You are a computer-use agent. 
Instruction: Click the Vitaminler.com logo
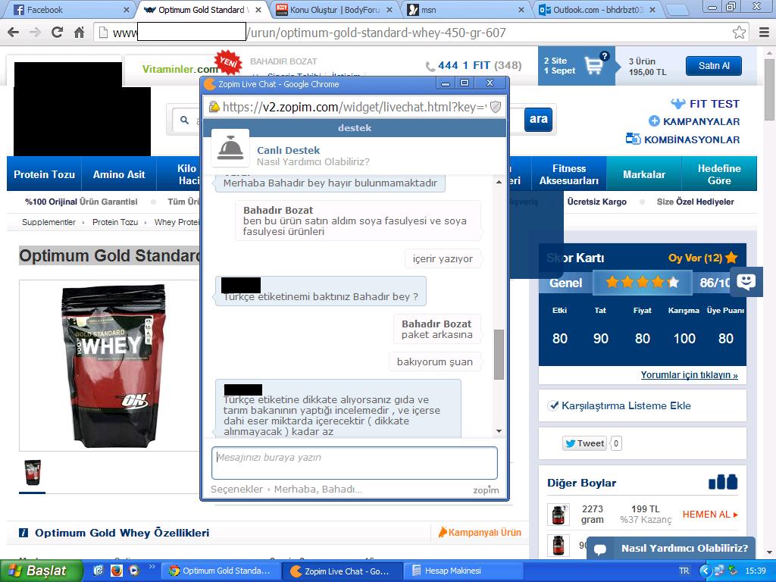pos(180,69)
